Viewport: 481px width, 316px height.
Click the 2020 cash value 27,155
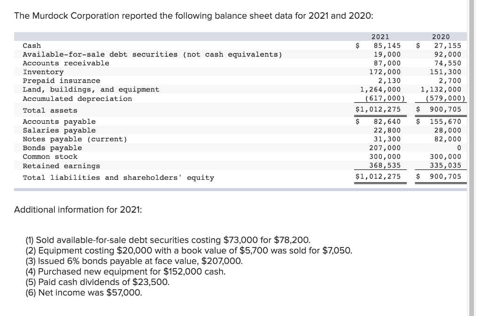pos(448,46)
